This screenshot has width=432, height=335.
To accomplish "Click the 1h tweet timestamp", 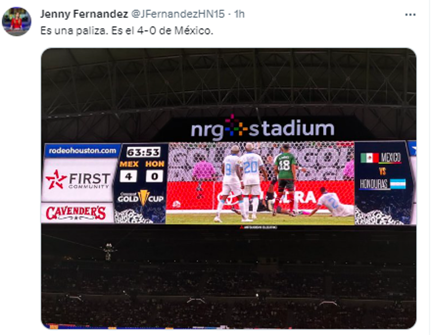I will point(239,14).
